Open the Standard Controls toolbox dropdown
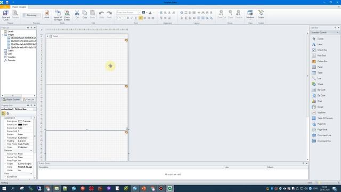Viewport: 341px width, 192px height. pos(337,33)
